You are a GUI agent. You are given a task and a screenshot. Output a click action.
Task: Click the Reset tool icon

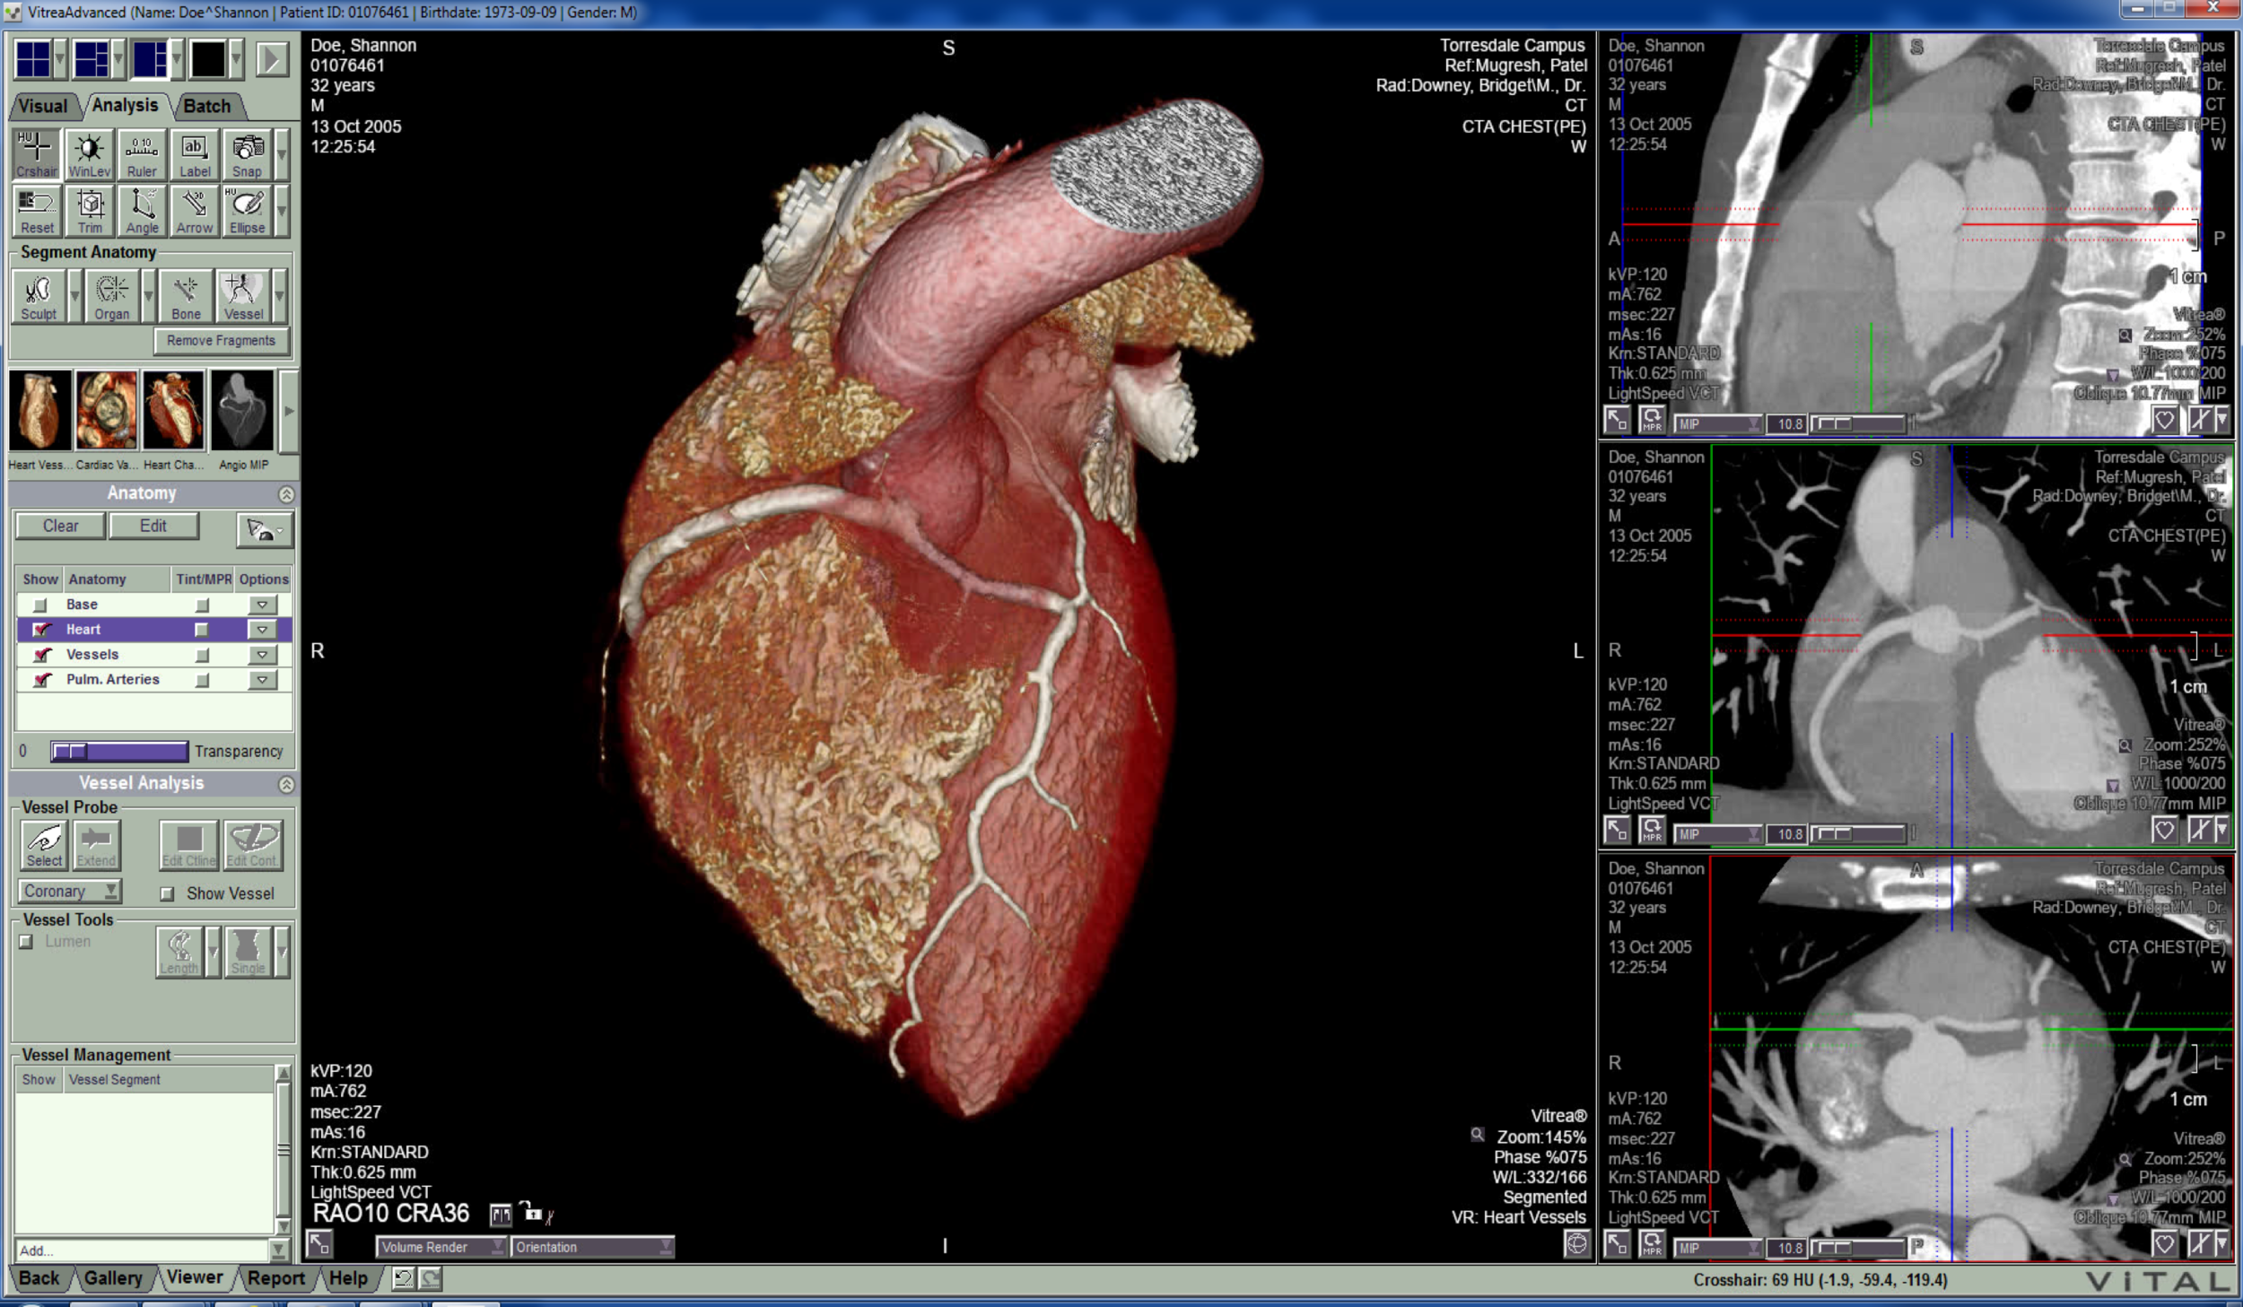tap(37, 211)
